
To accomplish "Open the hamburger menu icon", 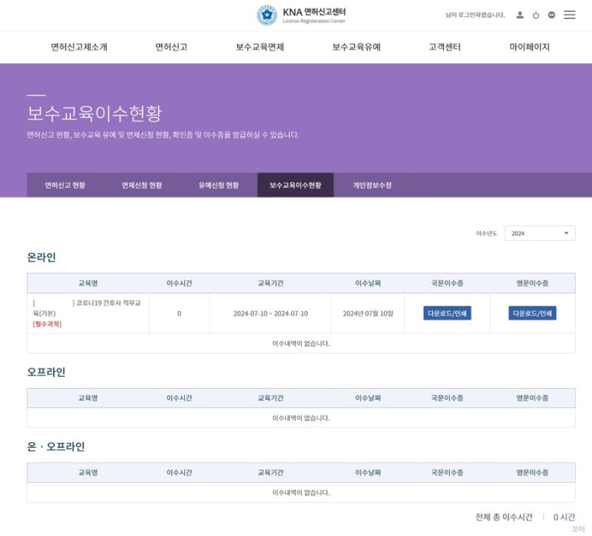I will (570, 14).
